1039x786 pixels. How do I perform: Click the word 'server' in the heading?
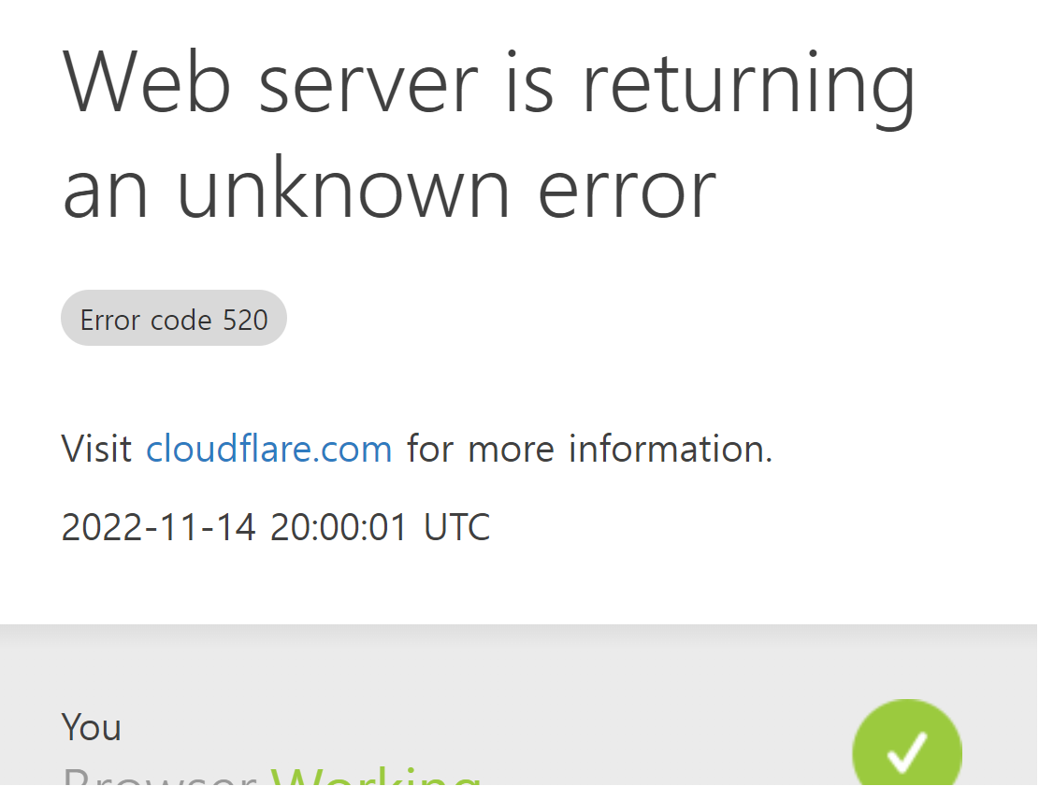pos(368,88)
